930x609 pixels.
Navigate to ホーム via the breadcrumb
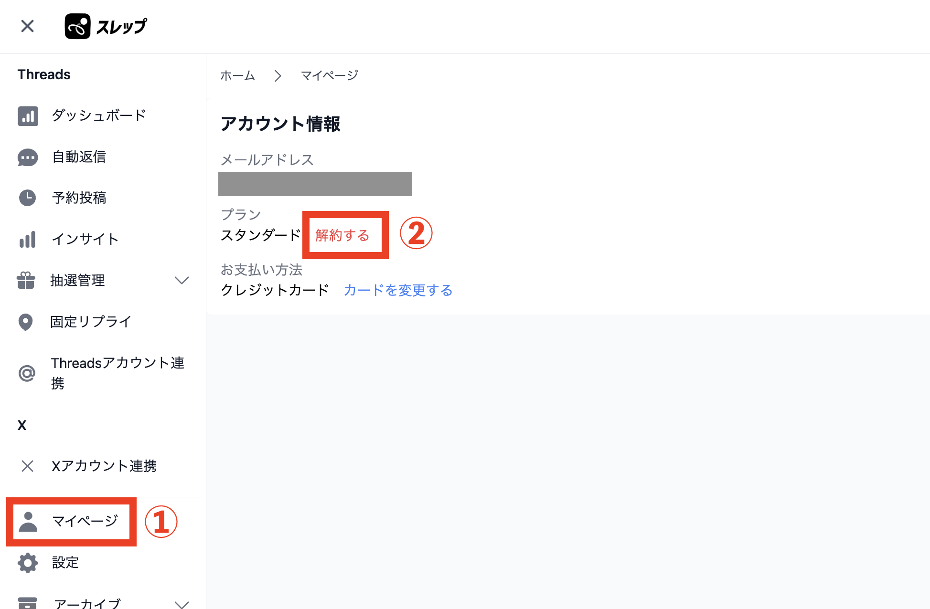237,75
